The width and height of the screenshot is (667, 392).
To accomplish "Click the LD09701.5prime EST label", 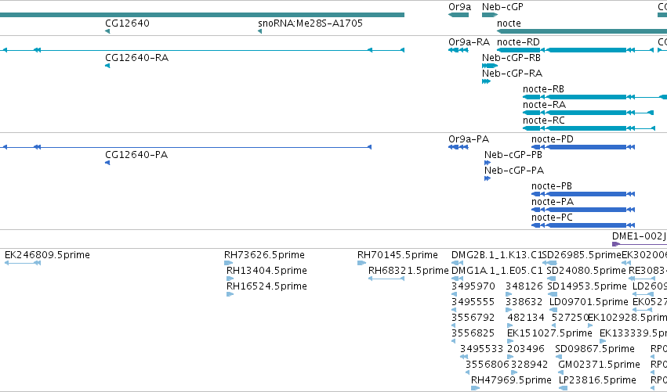I will pyautogui.click(x=589, y=302).
